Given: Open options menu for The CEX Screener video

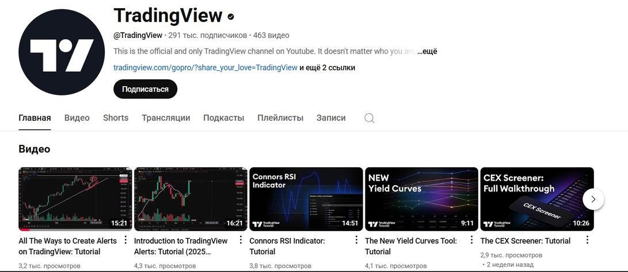Looking at the screenshot, I should click(587, 240).
